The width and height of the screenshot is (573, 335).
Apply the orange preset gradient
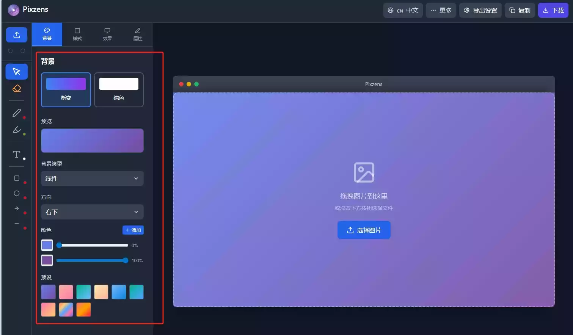click(x=83, y=310)
